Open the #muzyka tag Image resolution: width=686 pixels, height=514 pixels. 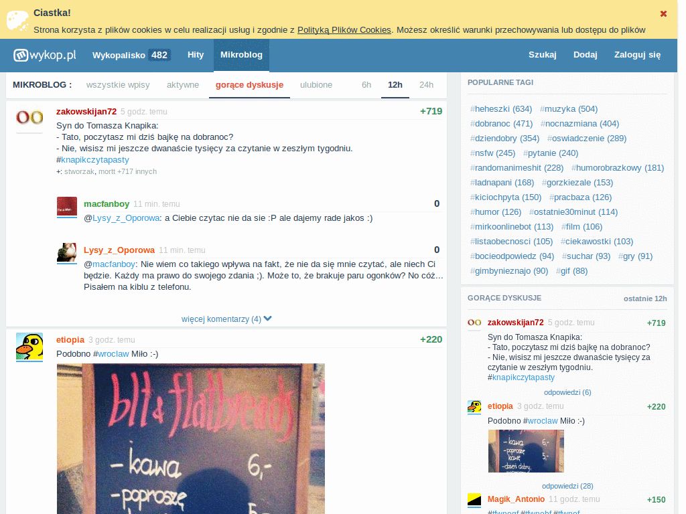tap(569, 109)
